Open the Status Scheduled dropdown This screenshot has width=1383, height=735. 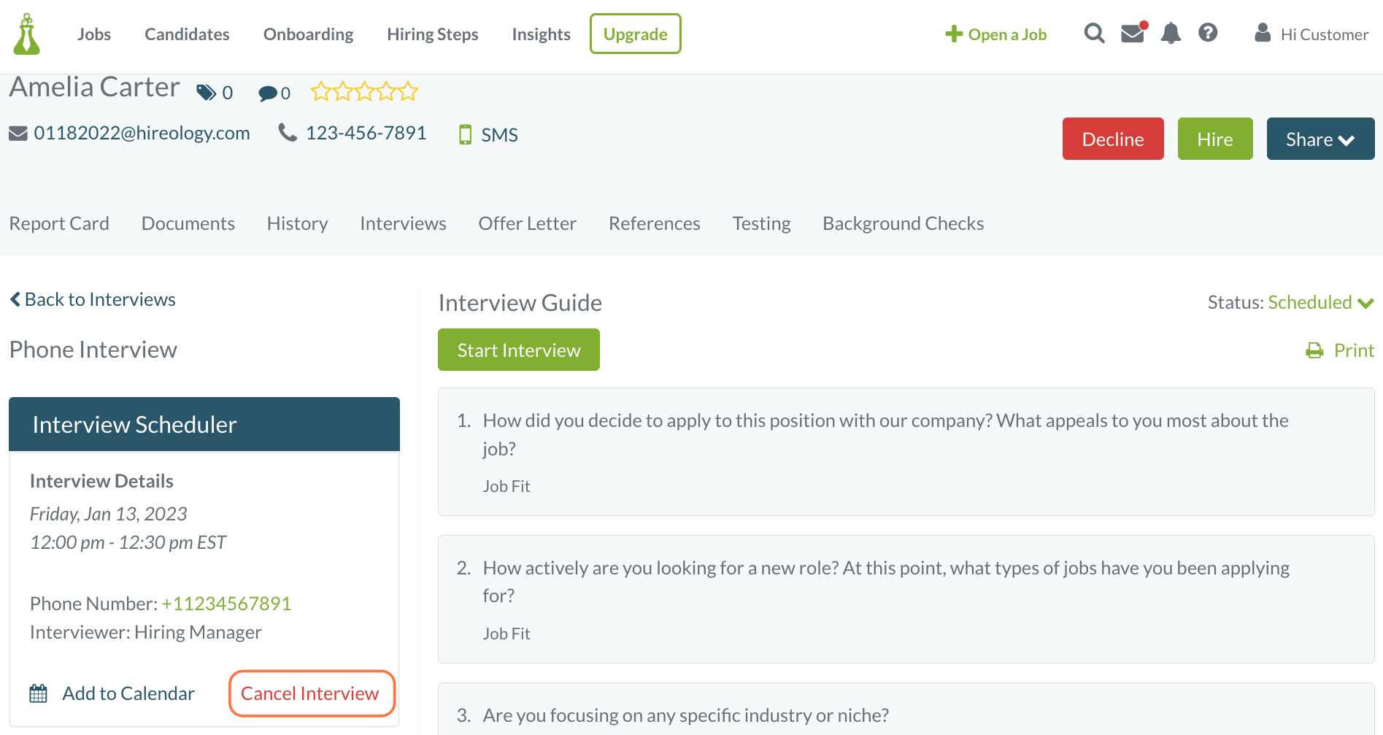1321,303
